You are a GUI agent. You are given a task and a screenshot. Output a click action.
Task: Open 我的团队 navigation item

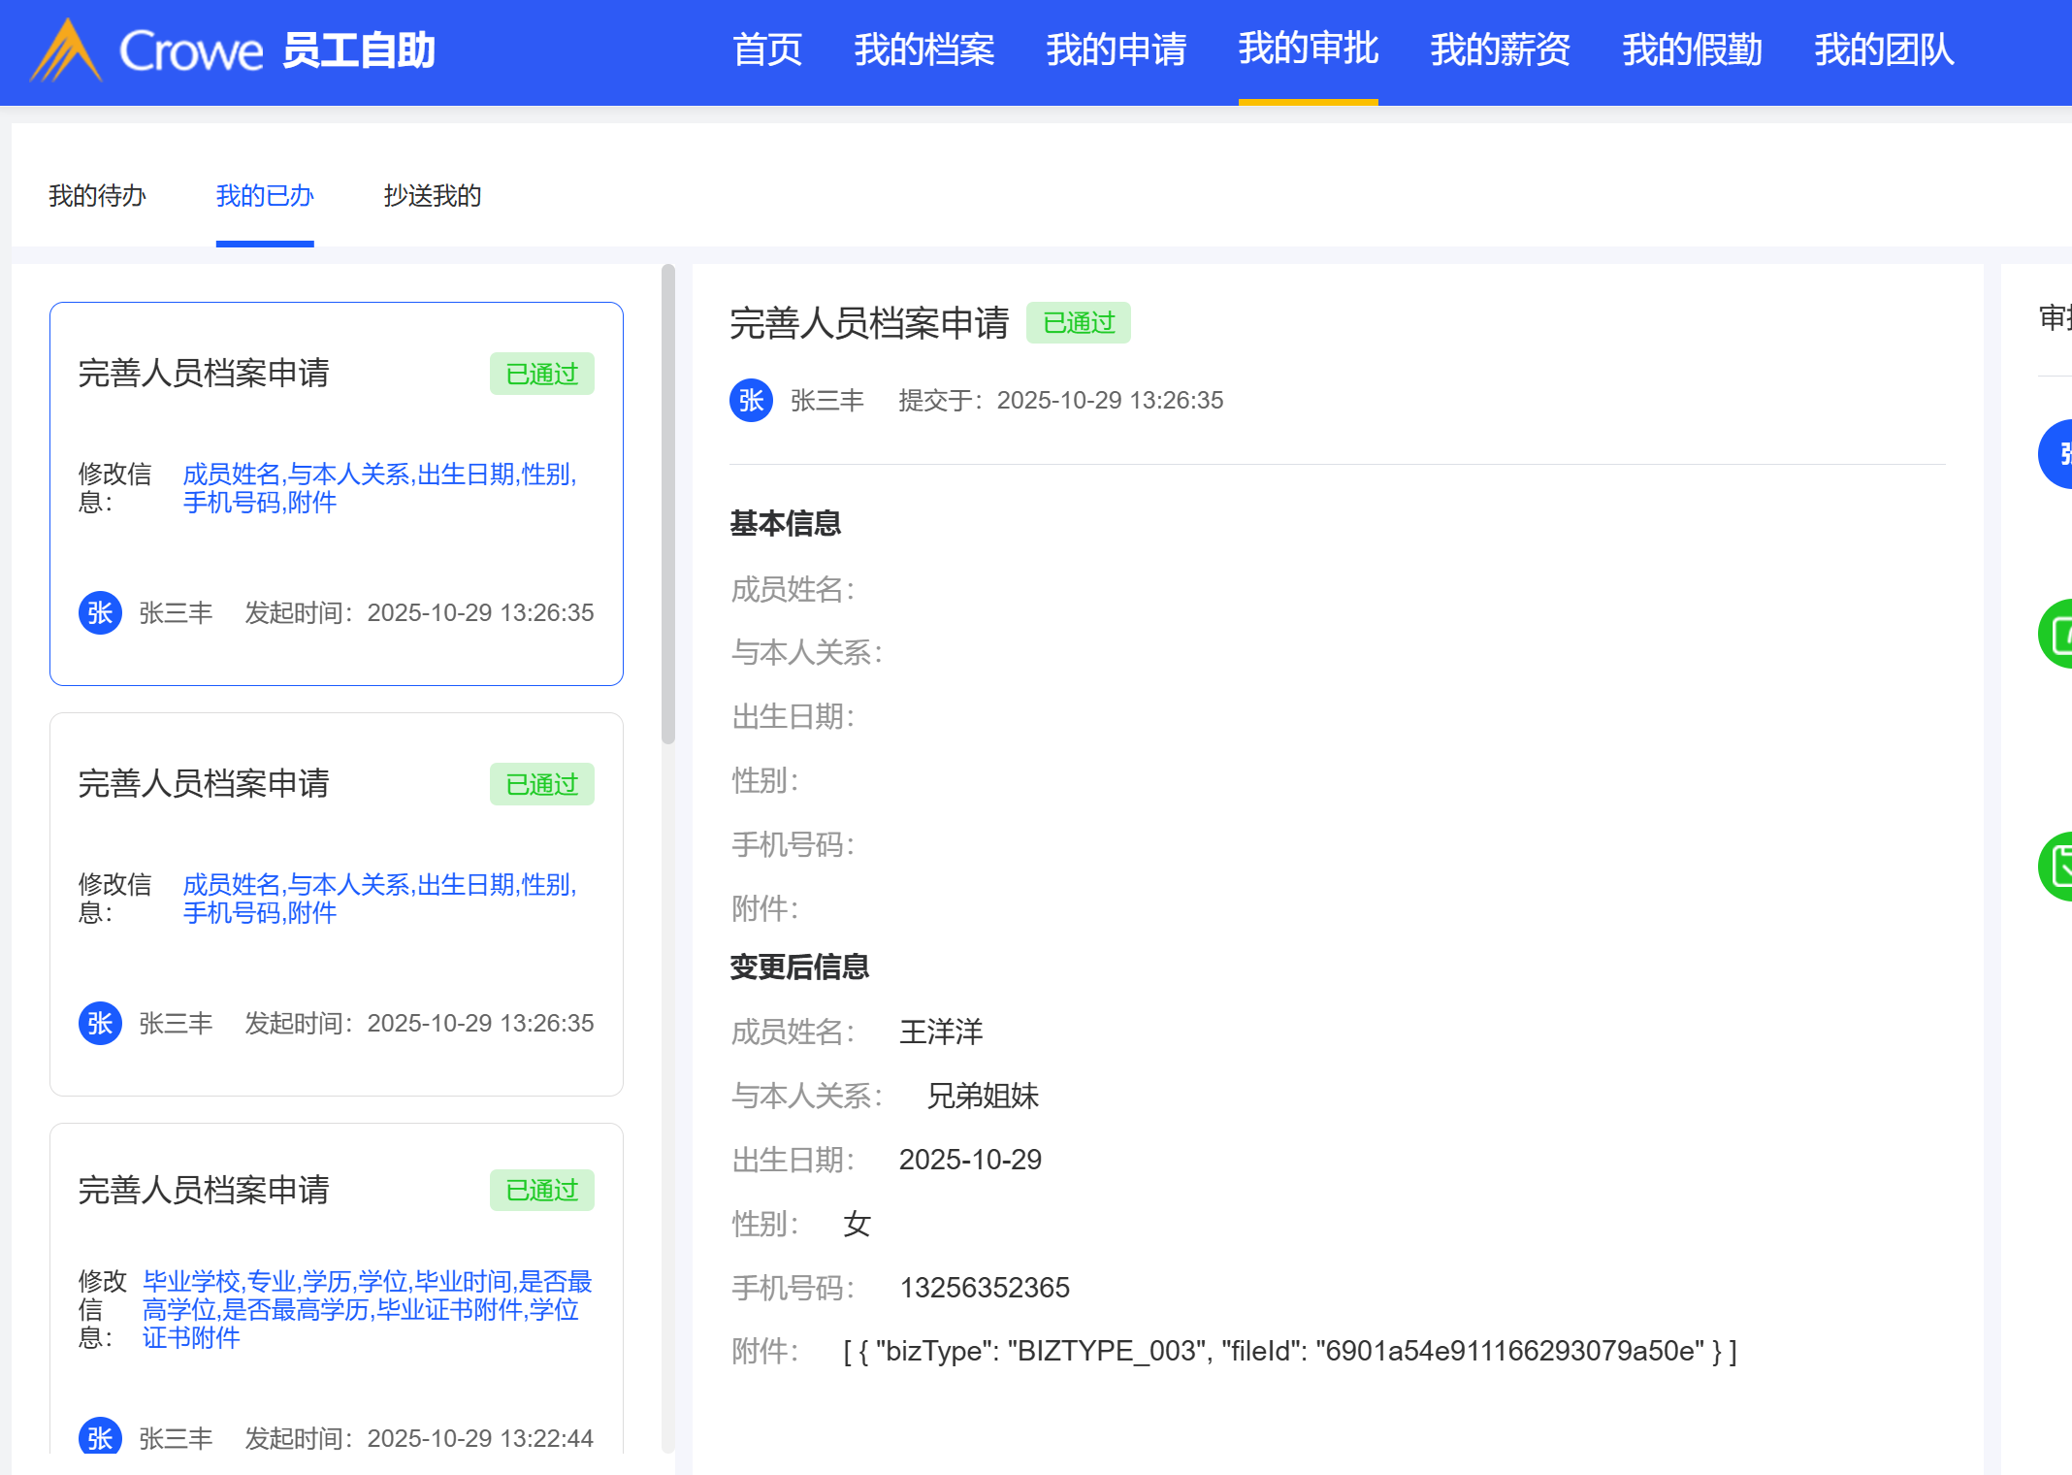click(1884, 50)
